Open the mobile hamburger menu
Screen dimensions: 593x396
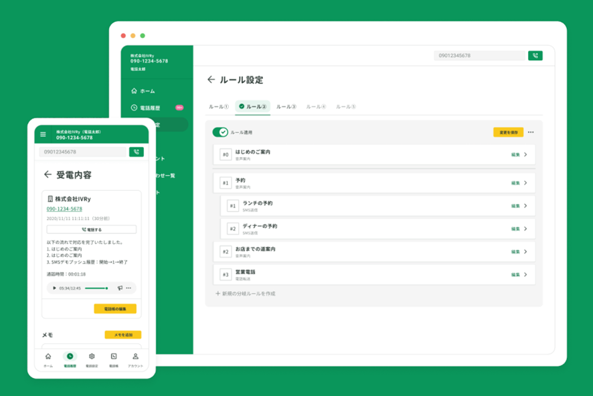[x=44, y=134]
